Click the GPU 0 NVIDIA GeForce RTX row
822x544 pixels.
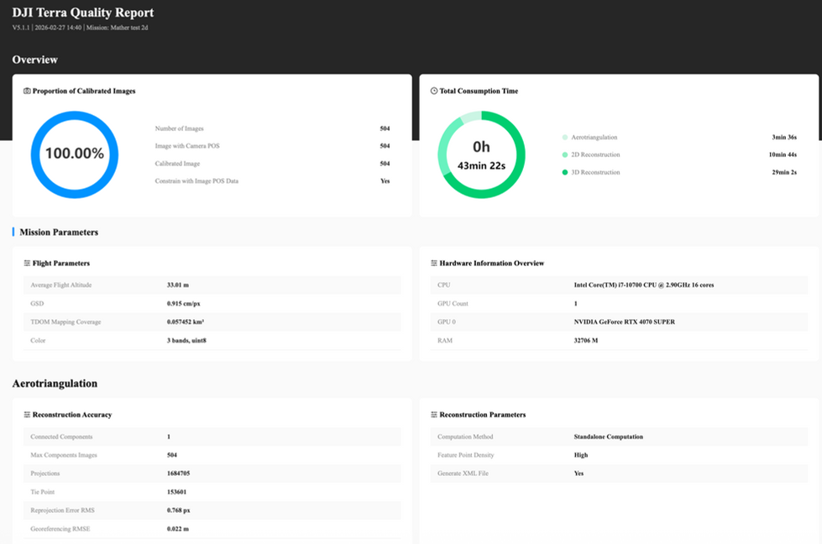click(x=619, y=322)
